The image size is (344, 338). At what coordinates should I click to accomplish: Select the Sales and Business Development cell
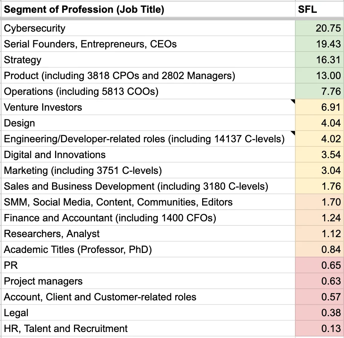pos(148,186)
